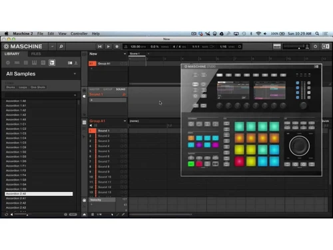The width and height of the screenshot is (333, 250).
Task: Filter samples by Loops tag
Action: pyautogui.click(x=23, y=87)
